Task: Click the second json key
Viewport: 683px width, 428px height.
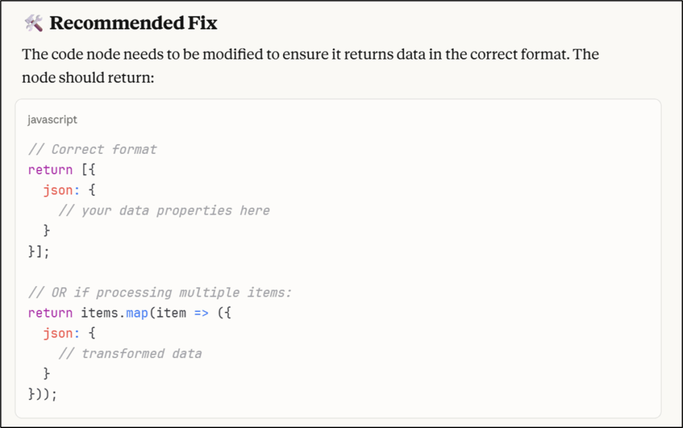Action: [58, 333]
